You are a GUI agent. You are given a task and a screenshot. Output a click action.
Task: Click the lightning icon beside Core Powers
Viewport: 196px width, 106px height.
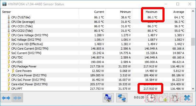click(13, 71)
